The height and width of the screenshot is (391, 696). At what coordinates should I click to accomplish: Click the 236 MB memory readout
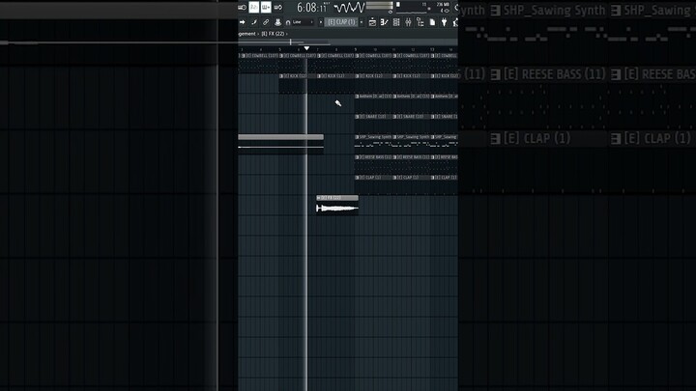click(442, 5)
